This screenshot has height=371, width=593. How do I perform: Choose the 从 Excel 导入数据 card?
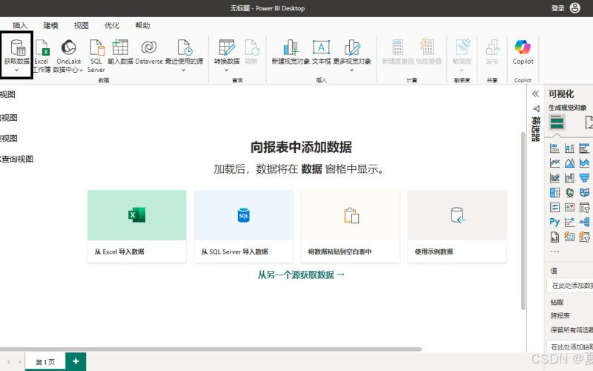pos(136,226)
